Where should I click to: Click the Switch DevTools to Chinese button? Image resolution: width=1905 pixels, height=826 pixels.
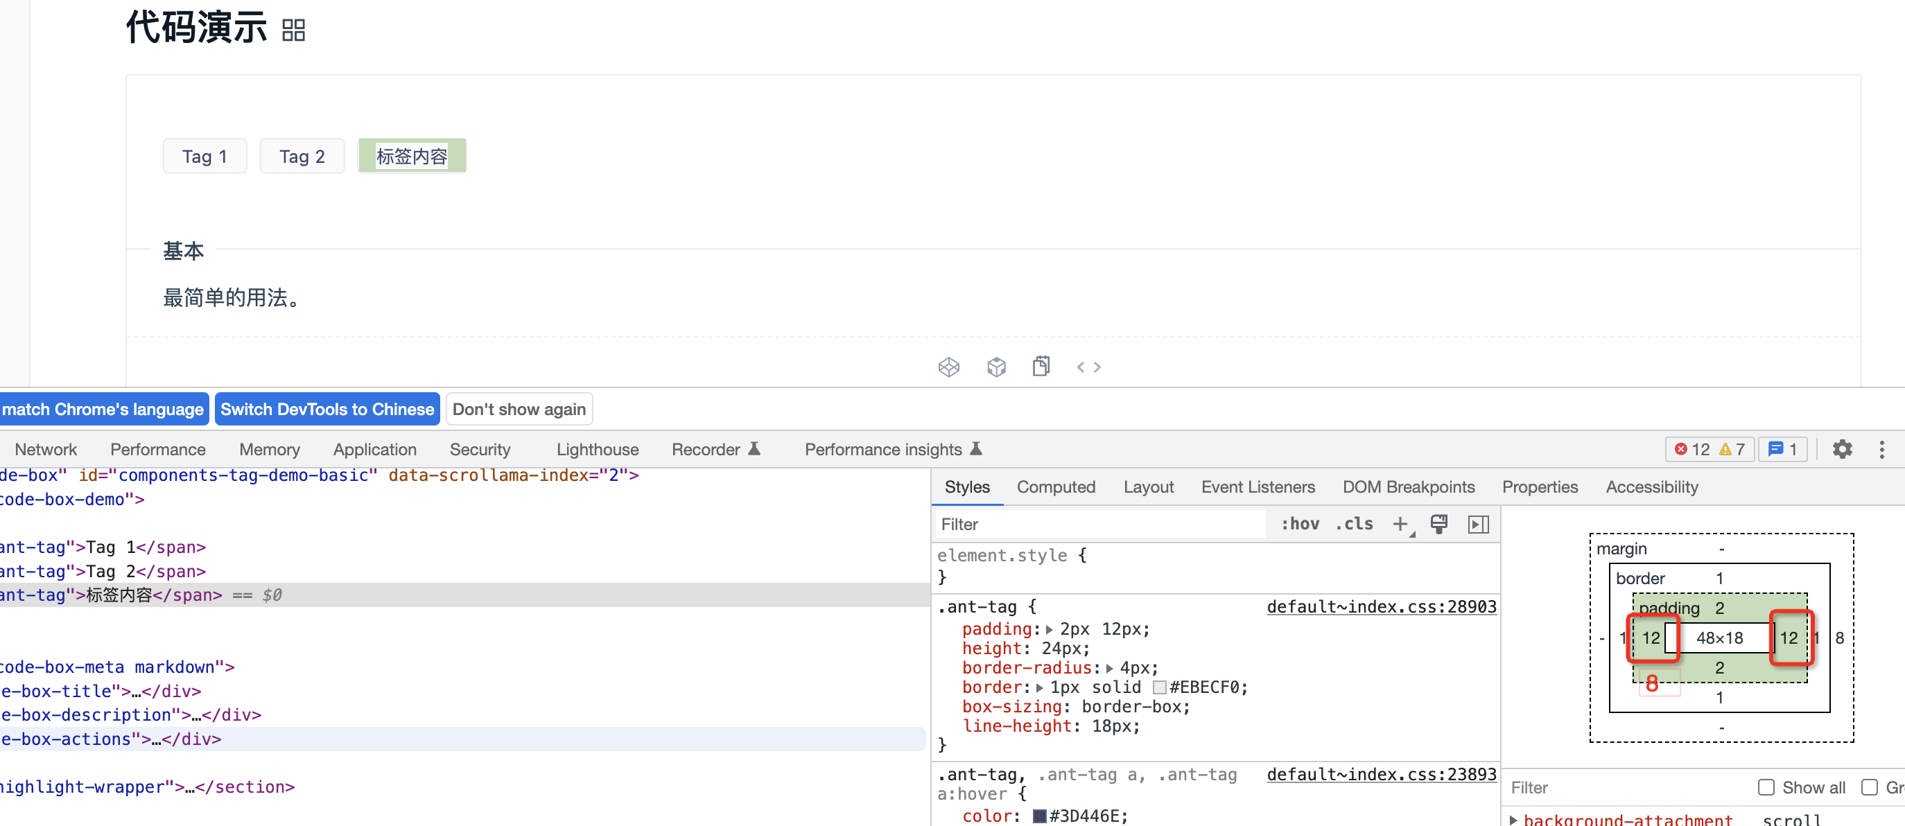pos(327,409)
